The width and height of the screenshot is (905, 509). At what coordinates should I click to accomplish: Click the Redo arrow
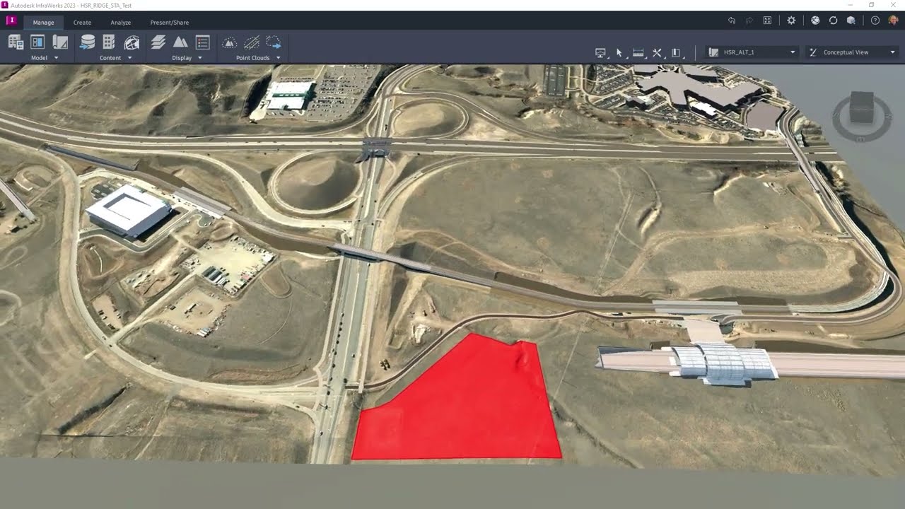749,21
